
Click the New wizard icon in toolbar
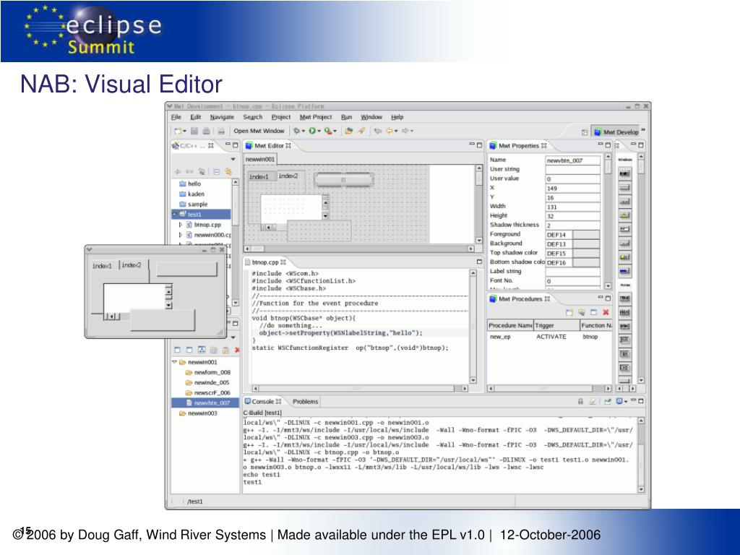pos(178,132)
